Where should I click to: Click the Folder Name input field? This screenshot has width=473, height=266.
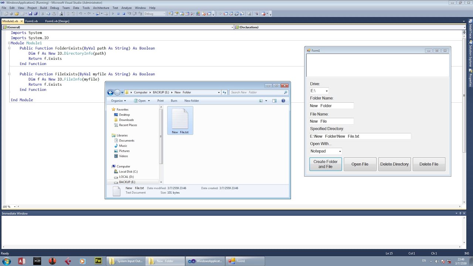click(x=331, y=106)
